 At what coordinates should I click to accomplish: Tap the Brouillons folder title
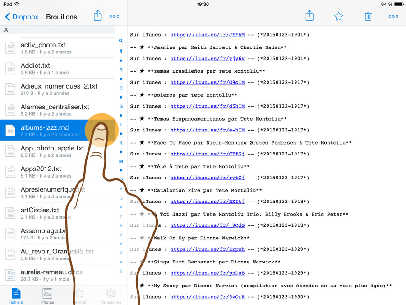click(62, 17)
